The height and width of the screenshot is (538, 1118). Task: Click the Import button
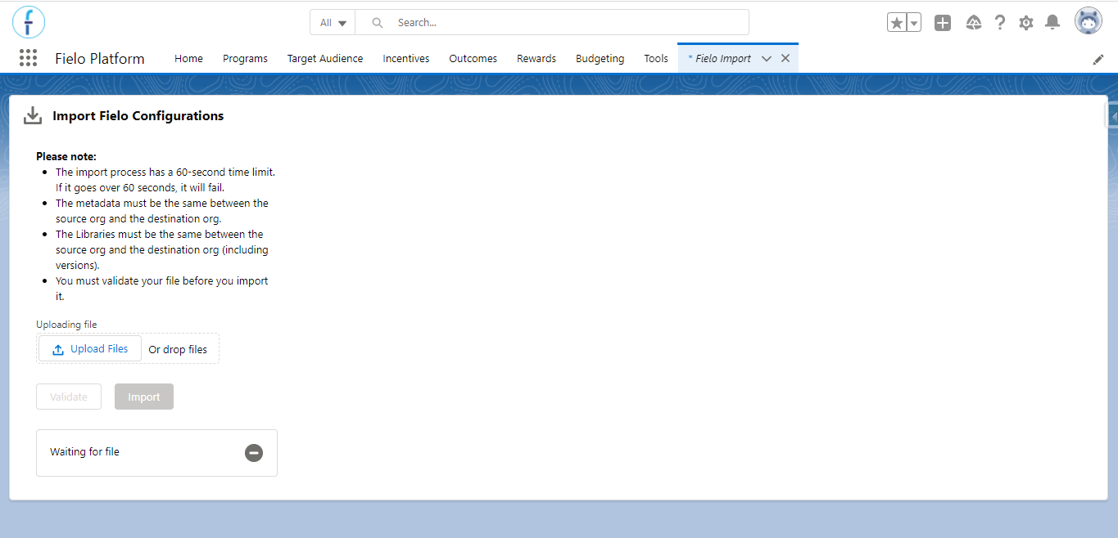(144, 397)
